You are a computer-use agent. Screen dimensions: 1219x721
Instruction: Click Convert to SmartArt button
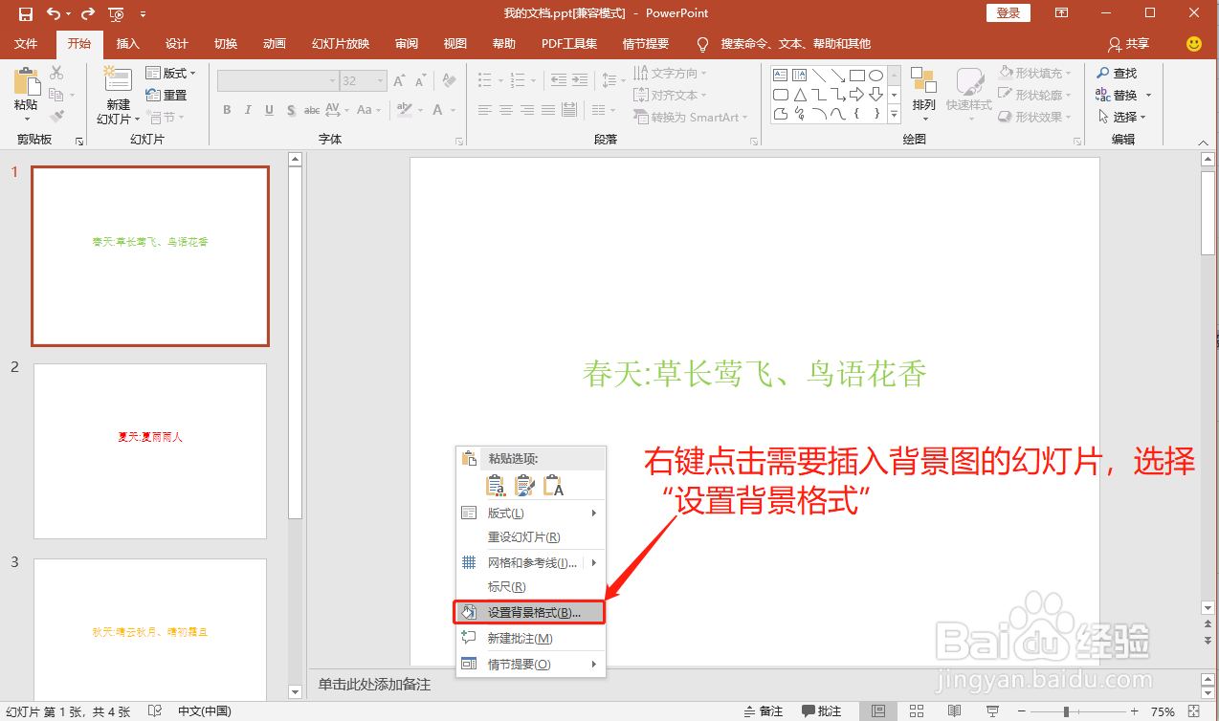click(x=693, y=117)
